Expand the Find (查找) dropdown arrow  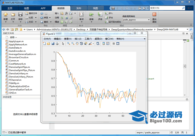tap(51, 22)
